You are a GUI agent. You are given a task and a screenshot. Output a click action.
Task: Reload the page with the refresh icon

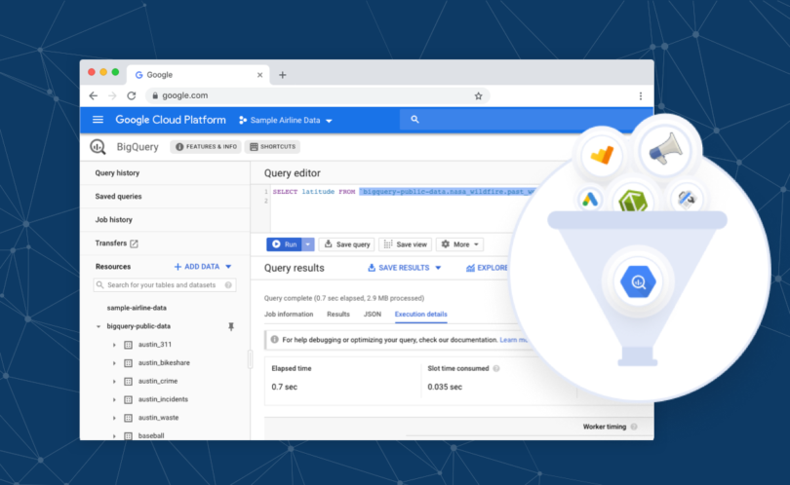pyautogui.click(x=132, y=95)
